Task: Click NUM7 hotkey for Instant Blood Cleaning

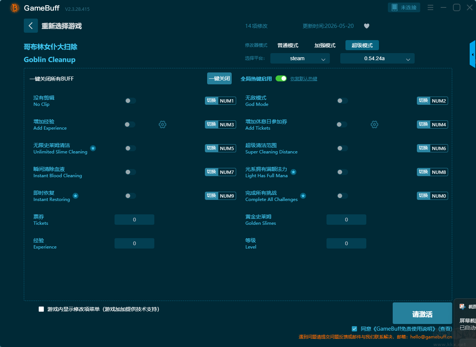Action: [221, 172]
